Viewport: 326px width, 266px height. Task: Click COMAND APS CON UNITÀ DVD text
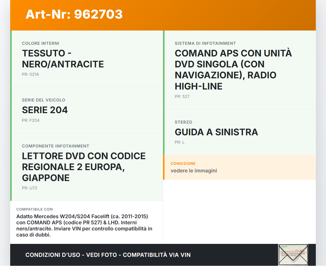tap(233, 70)
